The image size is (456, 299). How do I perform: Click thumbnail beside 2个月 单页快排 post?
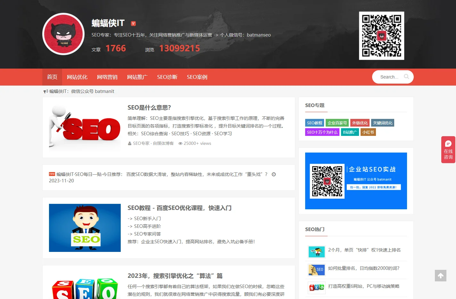(x=316, y=252)
